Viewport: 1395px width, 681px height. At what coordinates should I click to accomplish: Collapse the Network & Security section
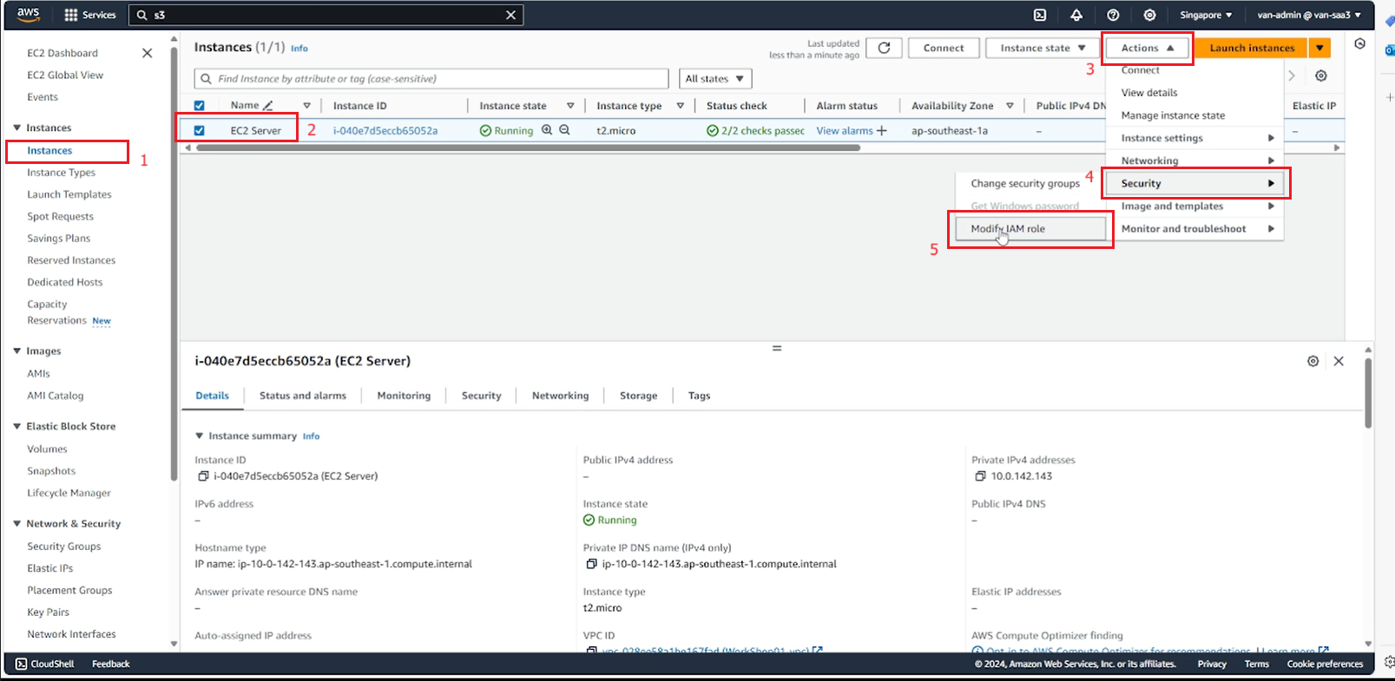coord(16,523)
